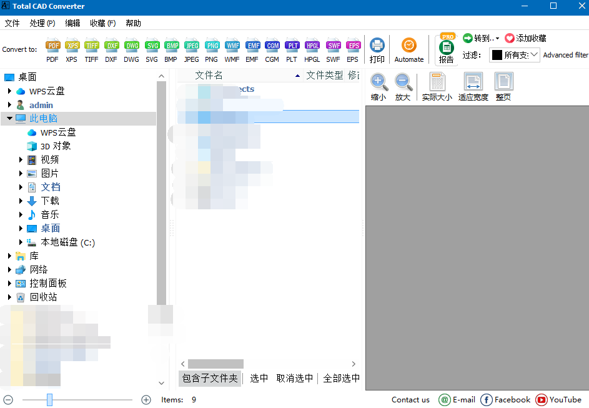Open the 帮助 menu

133,23
